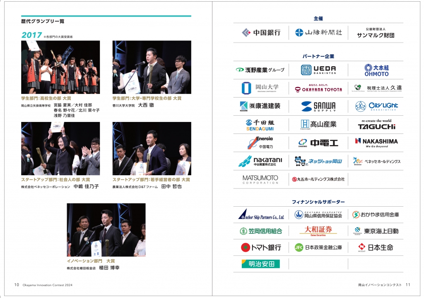
Task: Open the 中嶋 佳乃子 startup award photo
Action: (60, 148)
